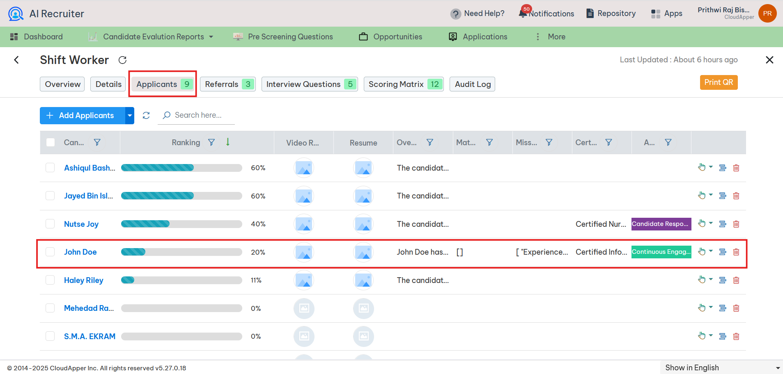Click Haley Riley's ranking progress bar
783x374 pixels.
click(181, 280)
